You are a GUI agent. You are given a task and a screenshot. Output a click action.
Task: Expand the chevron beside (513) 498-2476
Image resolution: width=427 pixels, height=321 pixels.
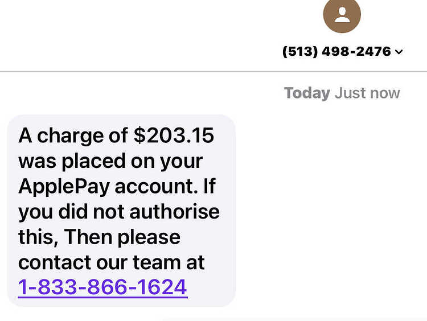coord(399,52)
